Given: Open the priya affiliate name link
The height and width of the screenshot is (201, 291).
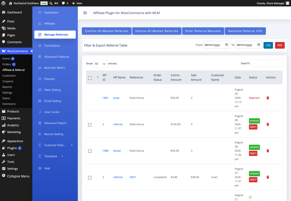Looking at the screenshot, I should coord(116,98).
